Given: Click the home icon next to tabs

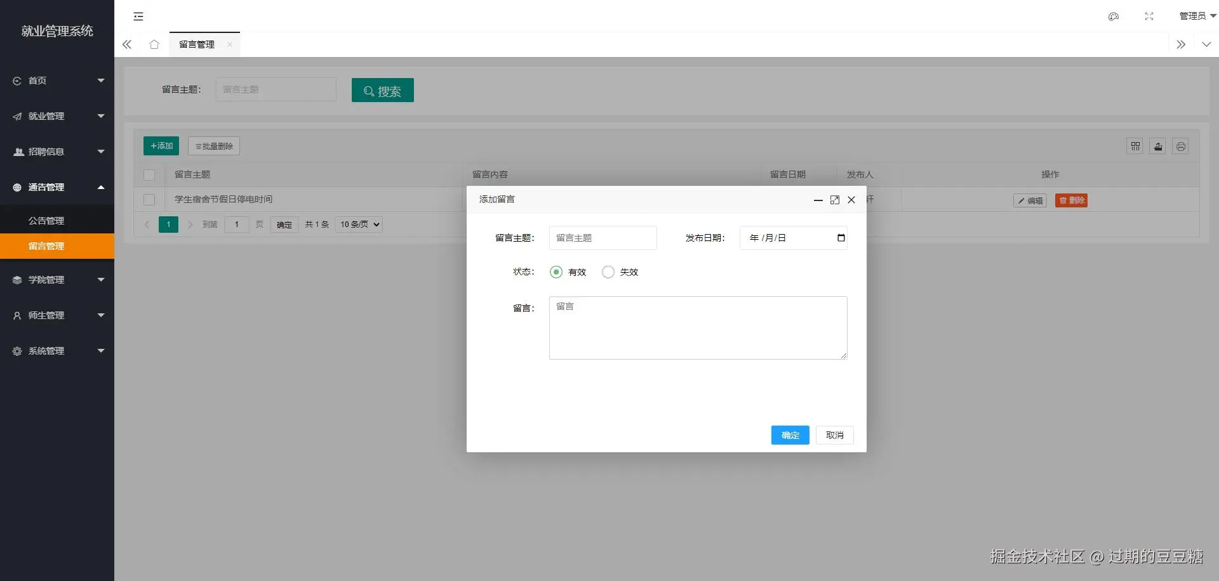Looking at the screenshot, I should click(154, 44).
